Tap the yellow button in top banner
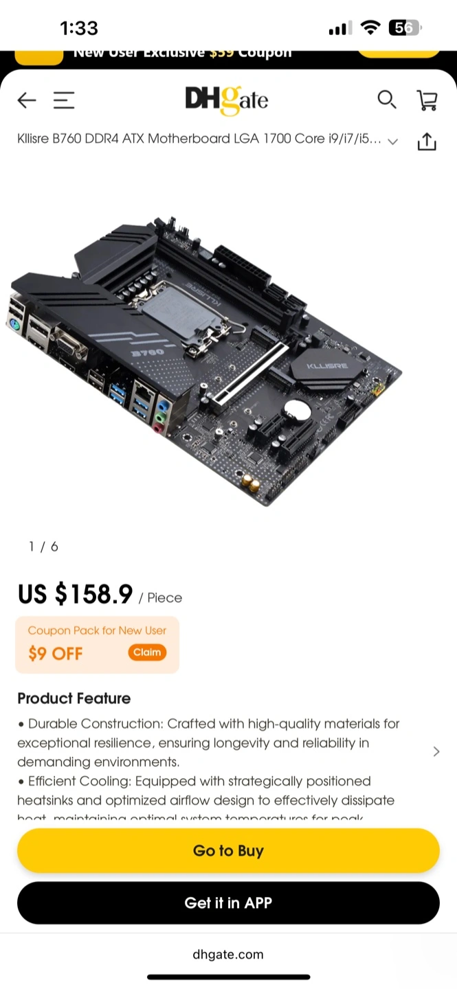The image size is (457, 989). click(x=399, y=52)
